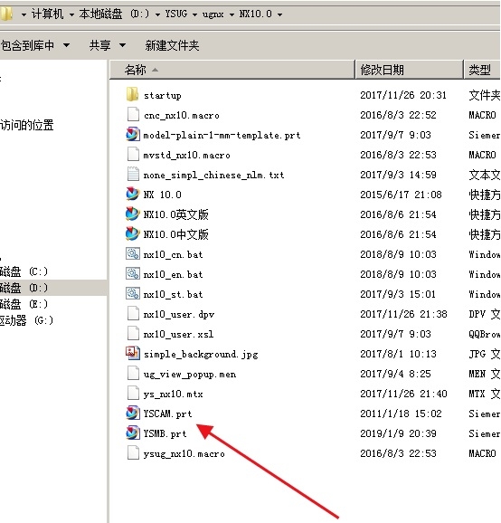Sort by 修改日期 column header

pos(410,70)
